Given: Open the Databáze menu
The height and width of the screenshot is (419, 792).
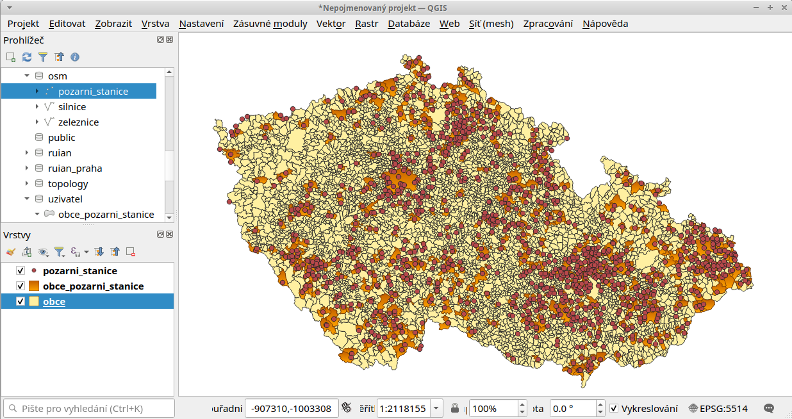Looking at the screenshot, I should click(x=409, y=24).
